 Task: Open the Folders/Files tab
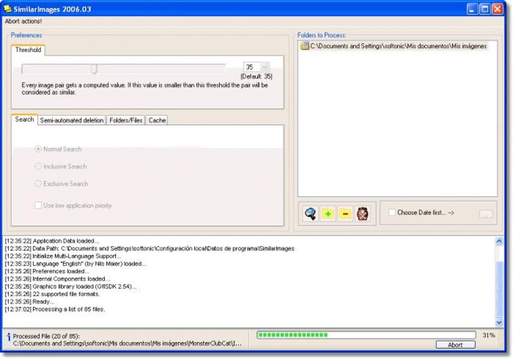coord(126,120)
